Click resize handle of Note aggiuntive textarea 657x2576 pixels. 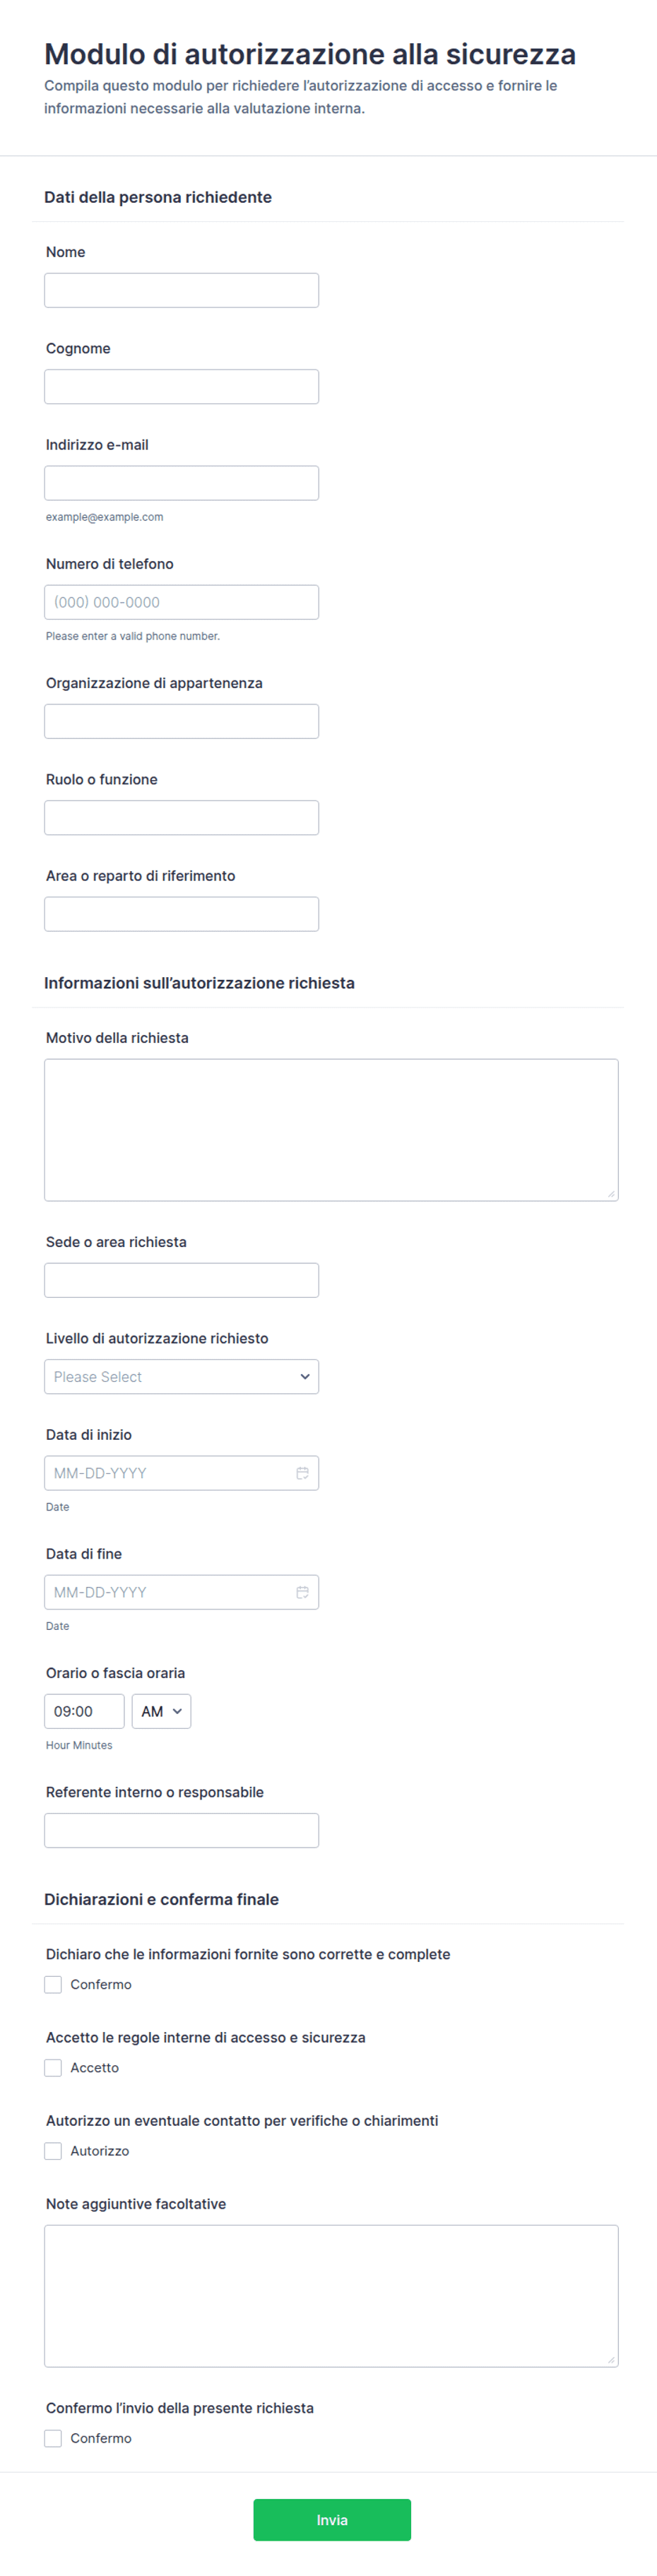coord(611,2359)
